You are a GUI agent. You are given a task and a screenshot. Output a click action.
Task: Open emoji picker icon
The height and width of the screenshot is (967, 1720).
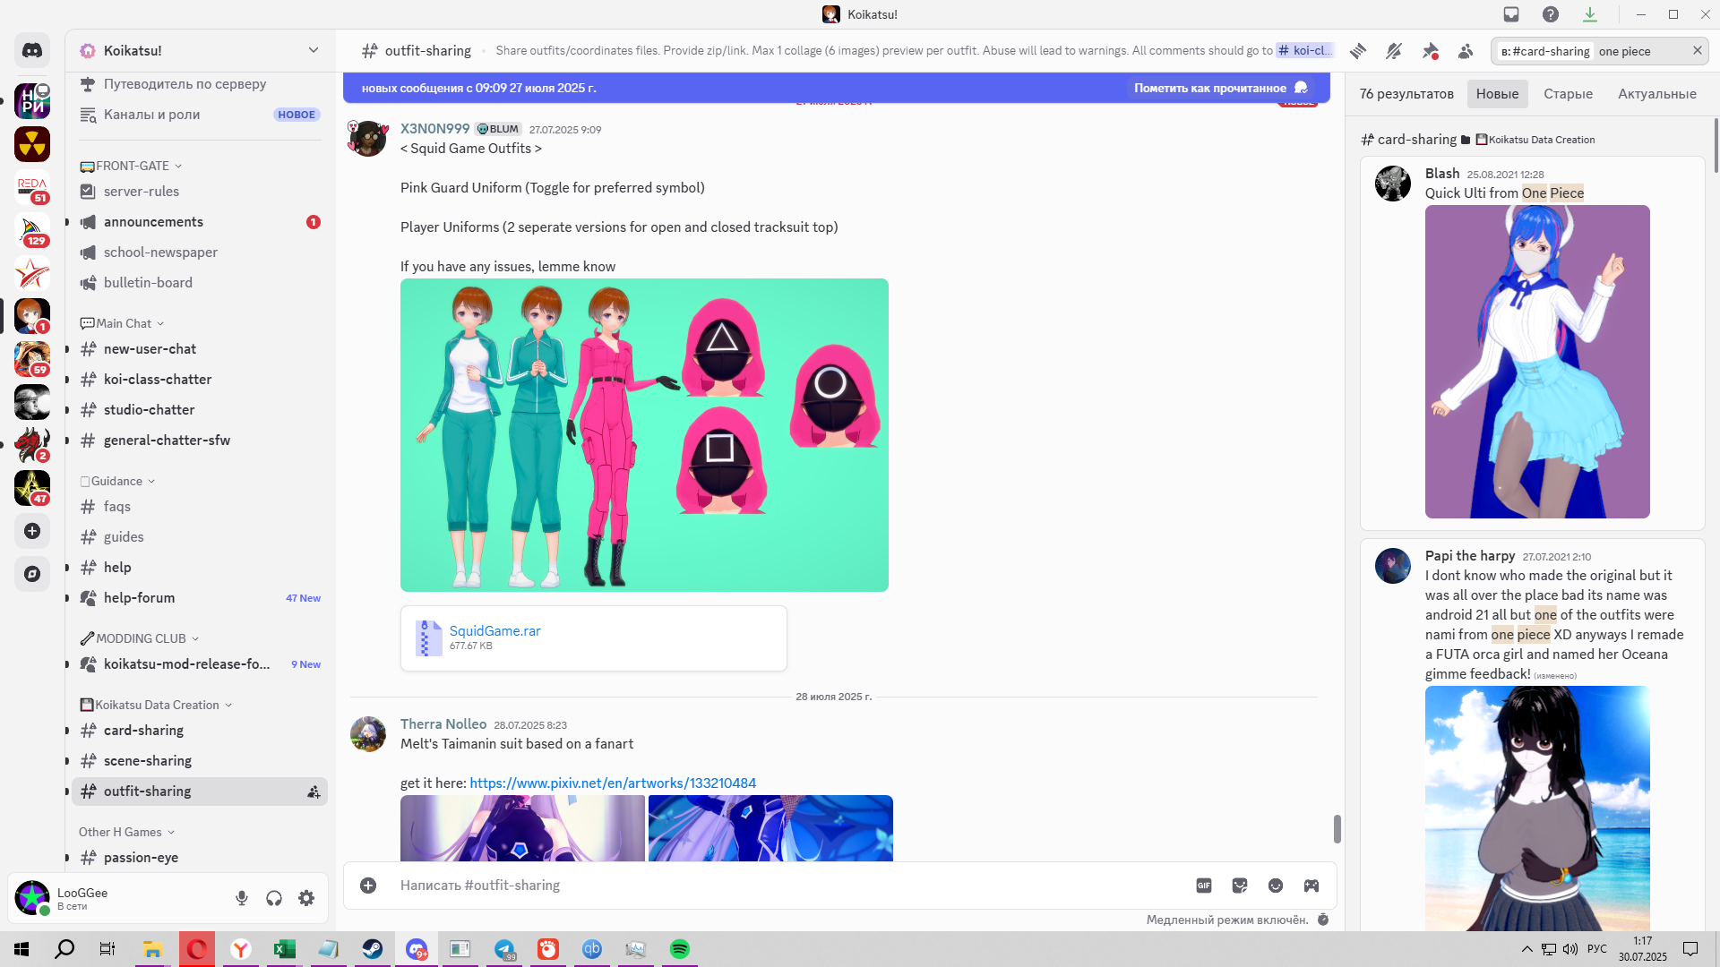point(1276,886)
